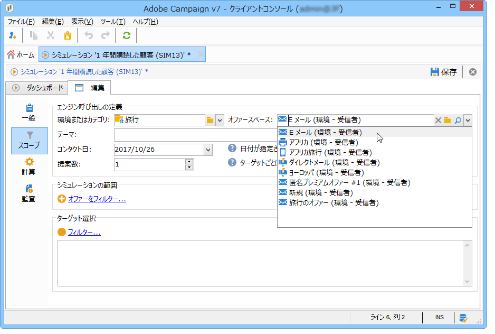Close simulation editor with gray X icon
The width and height of the screenshot is (495, 334).
[x=473, y=72]
